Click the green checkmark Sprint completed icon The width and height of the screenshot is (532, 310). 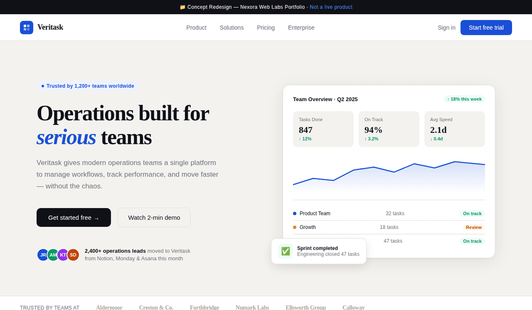(286, 251)
